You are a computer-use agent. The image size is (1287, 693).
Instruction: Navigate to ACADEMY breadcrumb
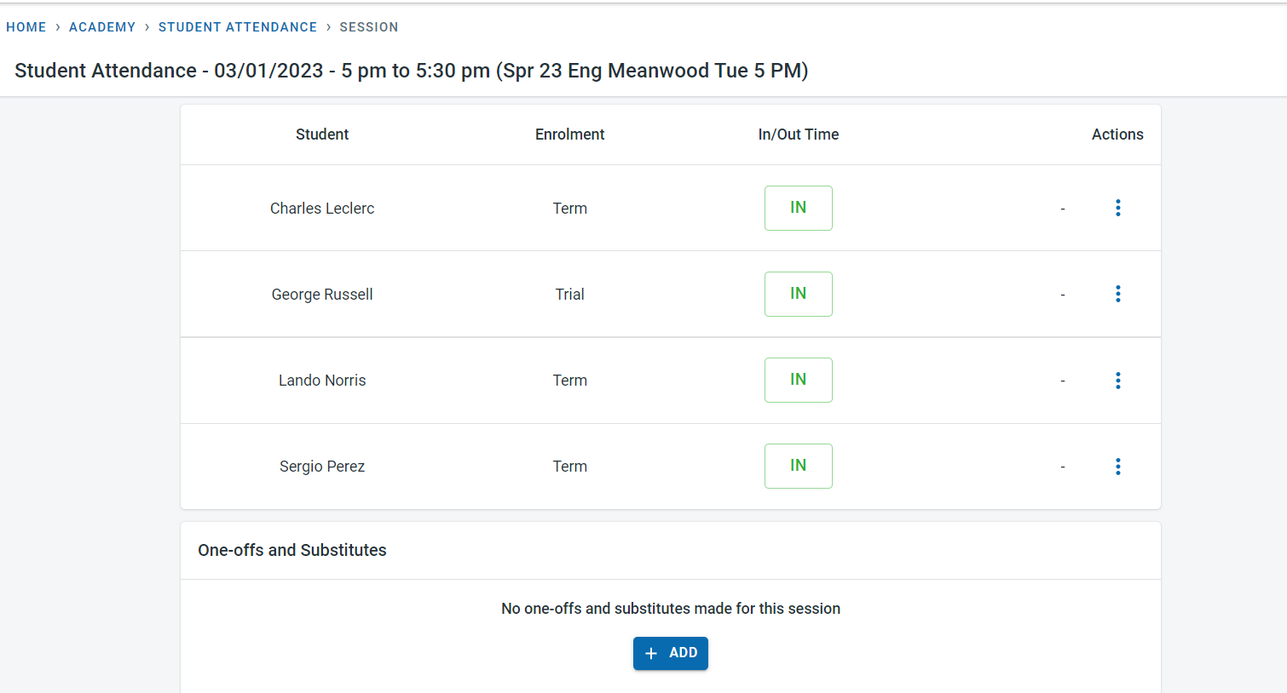tap(102, 27)
